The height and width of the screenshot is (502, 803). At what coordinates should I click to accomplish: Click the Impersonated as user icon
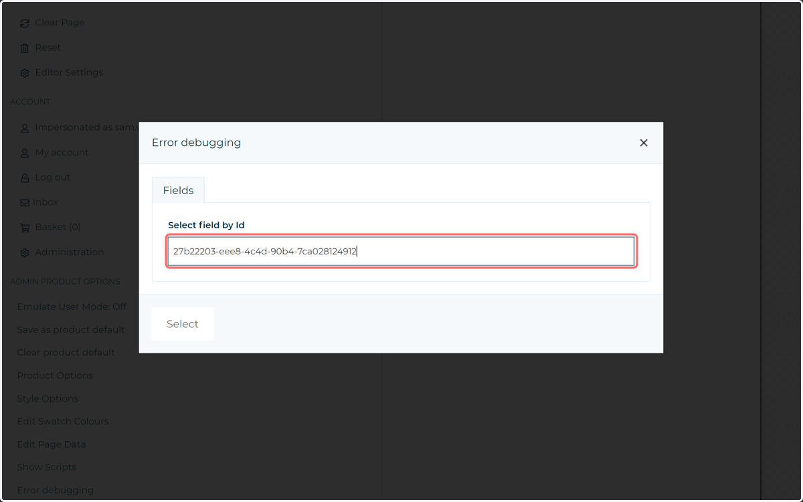tap(25, 128)
